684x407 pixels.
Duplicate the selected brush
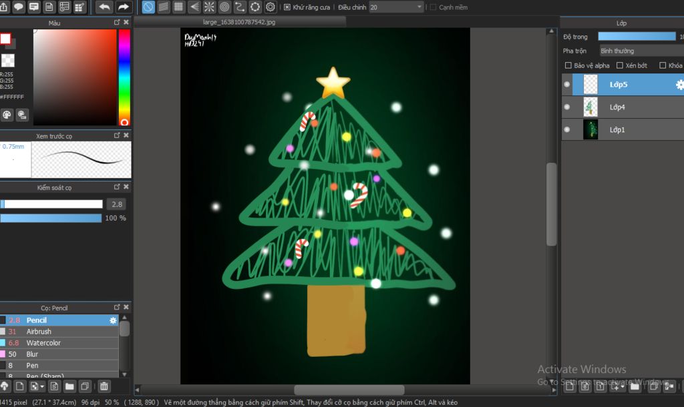tap(85, 386)
